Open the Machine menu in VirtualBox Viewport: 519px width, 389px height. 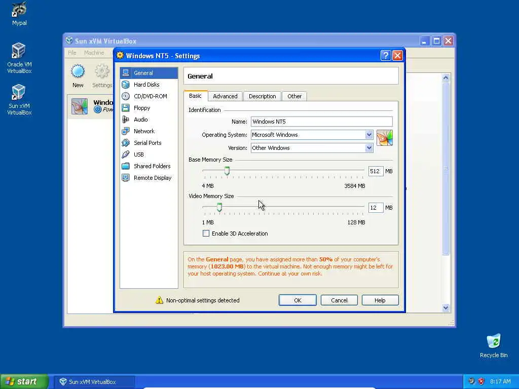(x=94, y=53)
